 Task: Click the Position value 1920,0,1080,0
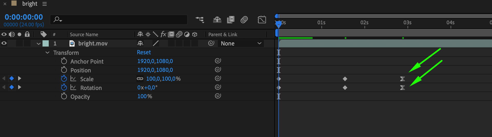point(155,70)
